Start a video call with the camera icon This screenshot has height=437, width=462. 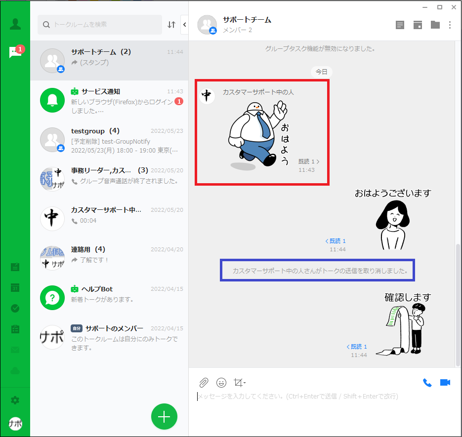(445, 383)
